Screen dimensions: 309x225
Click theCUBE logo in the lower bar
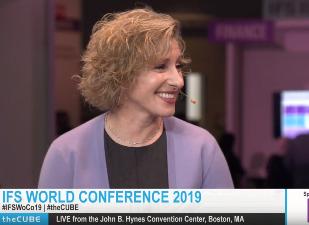(21, 219)
